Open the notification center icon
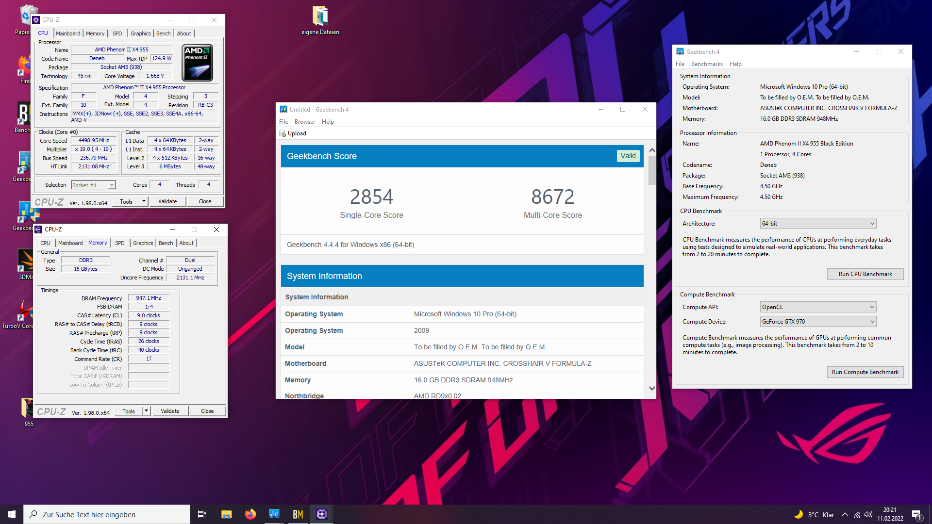Screen dimensions: 932x524 click(x=916, y=515)
